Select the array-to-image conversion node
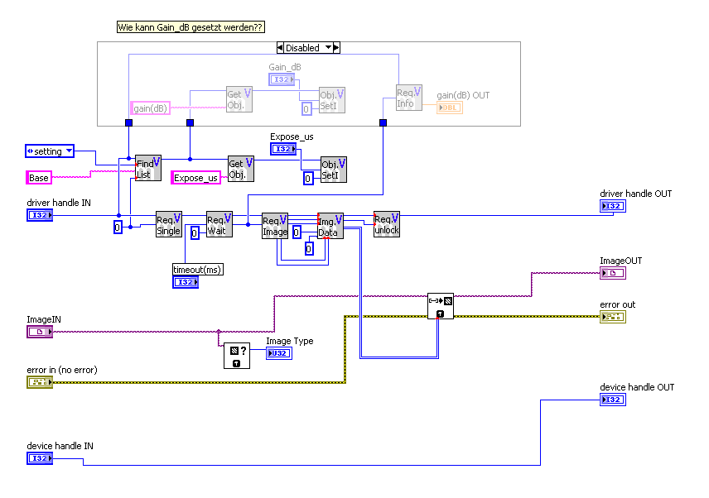This screenshot has height=498, width=709. (x=441, y=306)
